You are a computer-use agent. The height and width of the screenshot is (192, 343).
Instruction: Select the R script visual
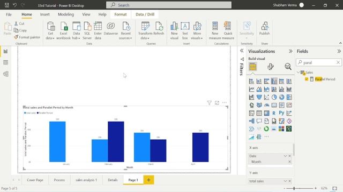point(274,113)
